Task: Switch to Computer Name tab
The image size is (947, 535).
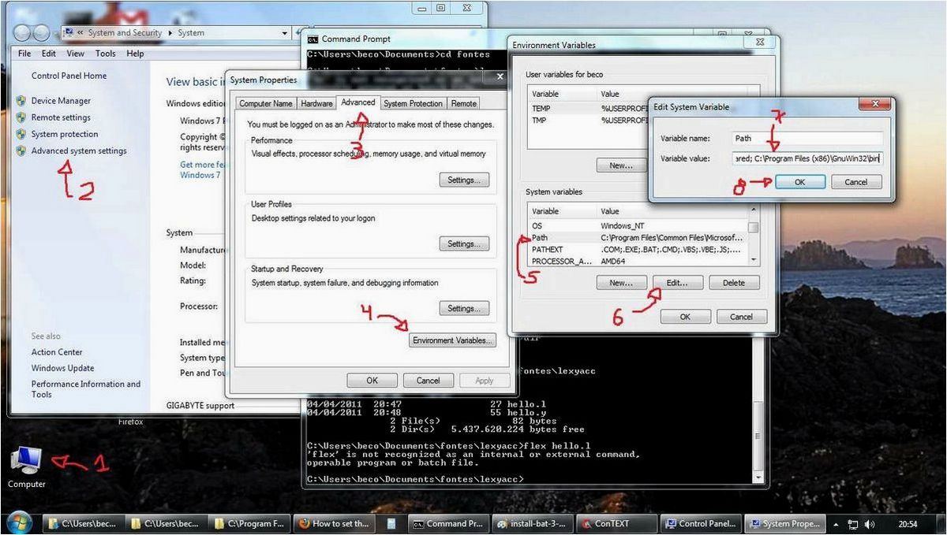Action: click(266, 103)
